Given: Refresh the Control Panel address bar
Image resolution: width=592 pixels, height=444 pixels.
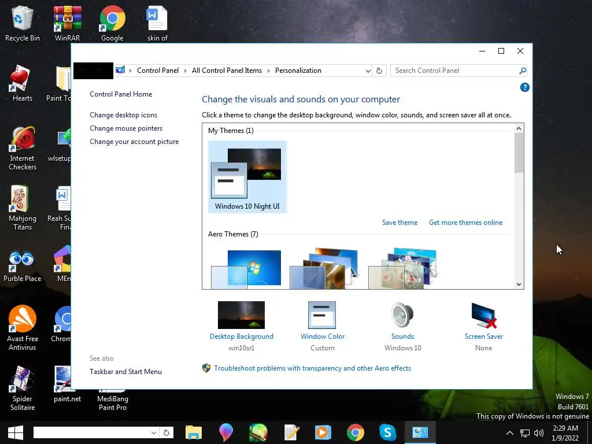Looking at the screenshot, I should coord(379,71).
